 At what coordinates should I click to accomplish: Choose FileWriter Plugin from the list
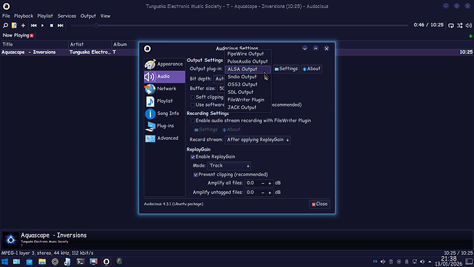248,100
